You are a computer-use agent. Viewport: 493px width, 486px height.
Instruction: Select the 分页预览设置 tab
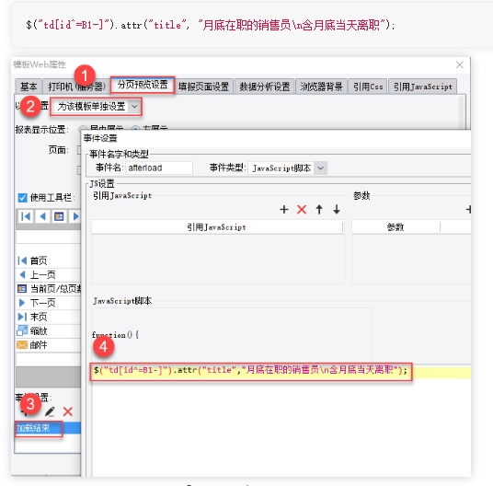tap(143, 85)
